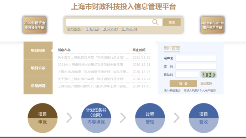Click the 指南名称 column header

[64, 50]
